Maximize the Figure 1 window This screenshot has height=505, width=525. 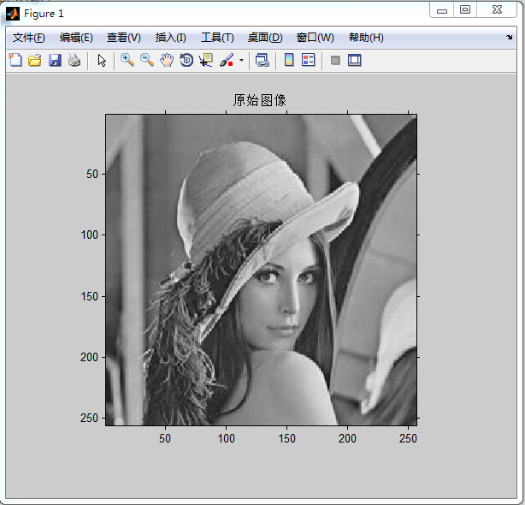(465, 10)
